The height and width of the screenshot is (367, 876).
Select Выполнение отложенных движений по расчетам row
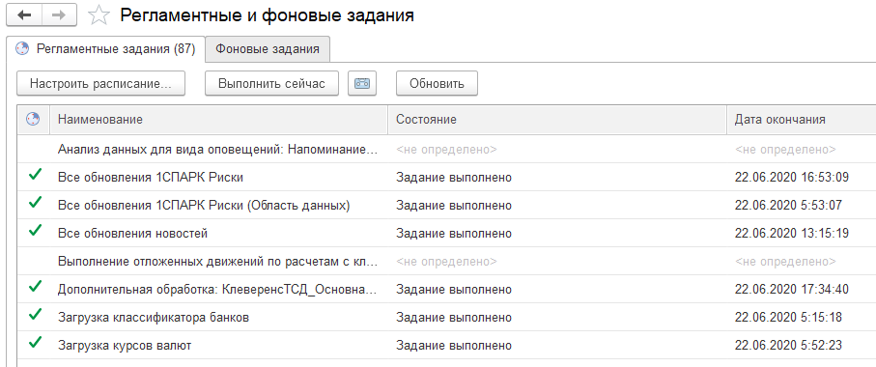[x=446, y=261]
